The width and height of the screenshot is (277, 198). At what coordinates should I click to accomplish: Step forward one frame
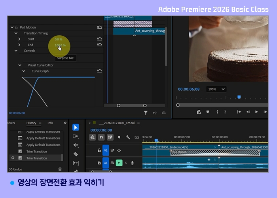[x=265, y=112]
